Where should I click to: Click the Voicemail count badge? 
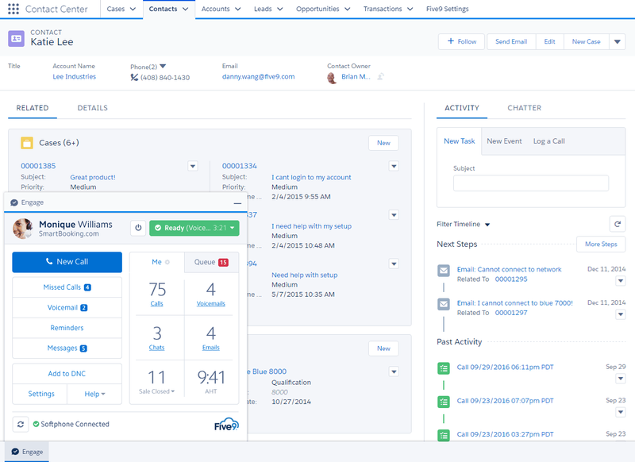(84, 308)
